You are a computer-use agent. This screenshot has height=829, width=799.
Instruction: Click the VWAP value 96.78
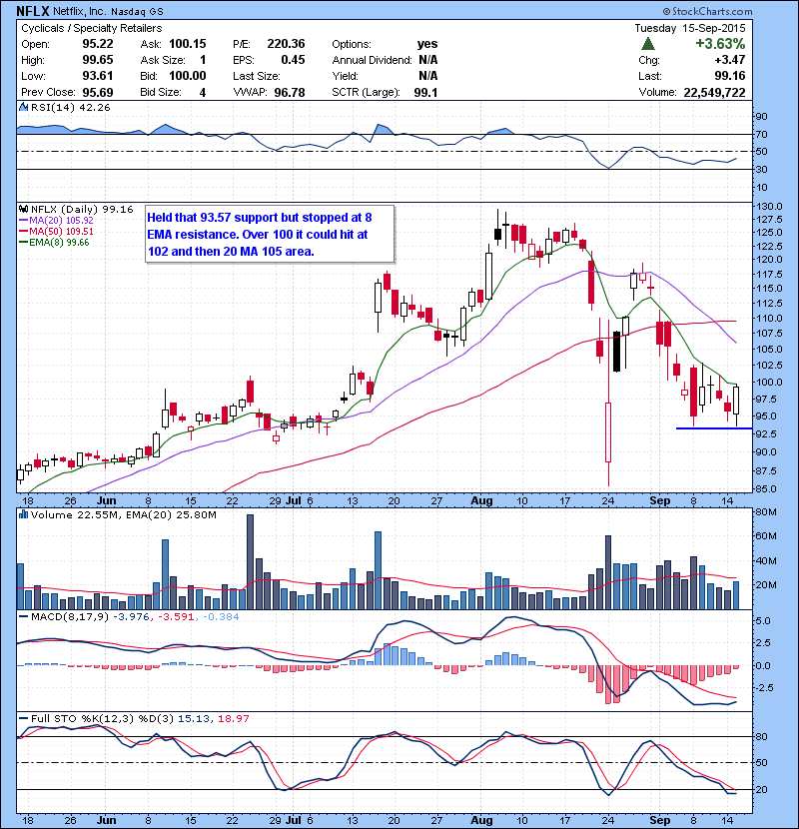(x=290, y=92)
